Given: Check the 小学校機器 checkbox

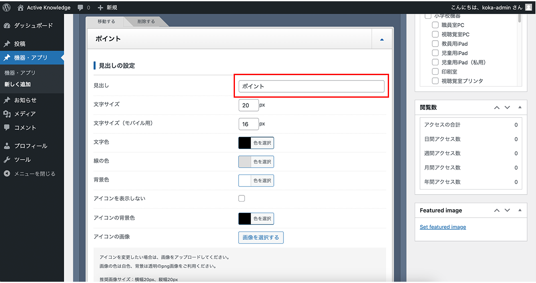Looking at the screenshot, I should point(428,16).
